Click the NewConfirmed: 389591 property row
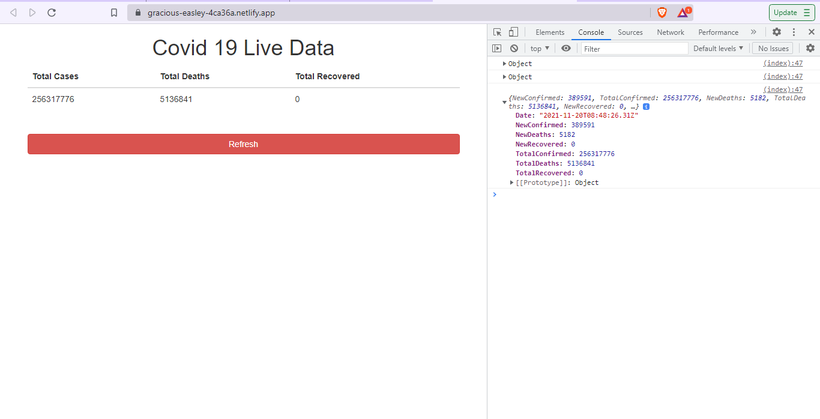820x419 pixels. click(555, 125)
